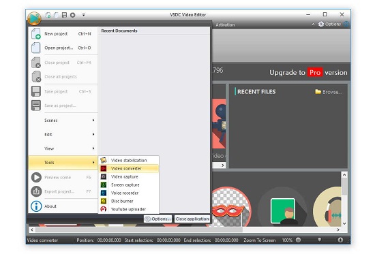Viewport: 375px width, 254px height.
Task: Click the zoom out minus button
Action: [x=298, y=240]
